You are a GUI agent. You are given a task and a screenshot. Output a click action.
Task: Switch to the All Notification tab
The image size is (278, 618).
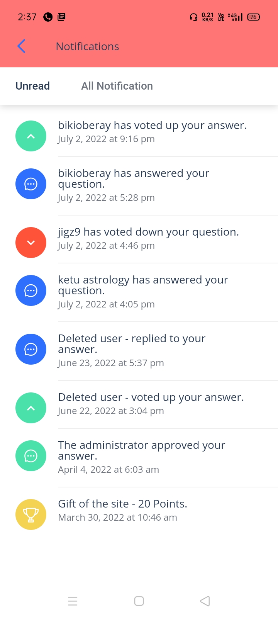117,86
